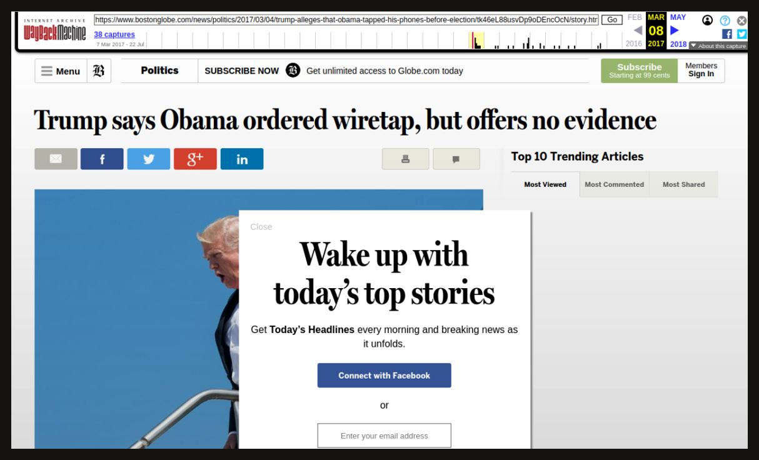The height and width of the screenshot is (460, 759).
Task: Expand the About this capture dropdown
Action: coord(718,46)
